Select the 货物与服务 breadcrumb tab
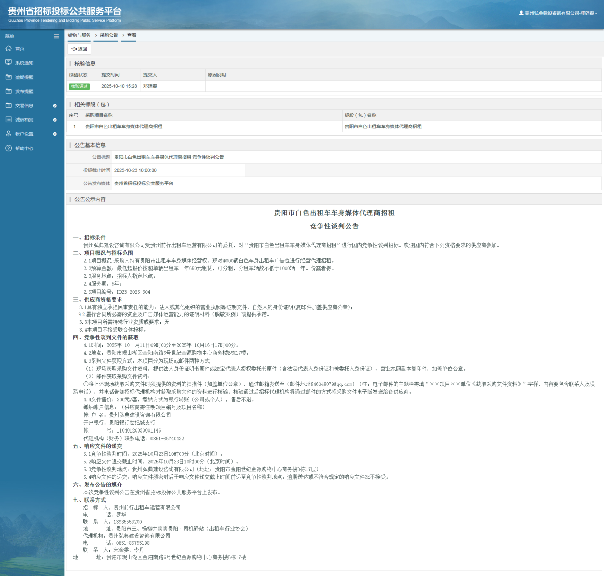Viewport: 604px width, 576px height. [79, 36]
